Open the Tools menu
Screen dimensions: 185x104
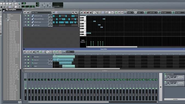[x=10, y=1]
